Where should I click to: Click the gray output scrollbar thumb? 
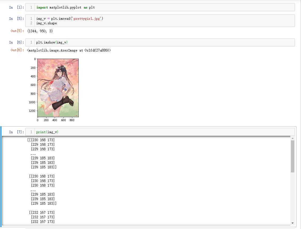tap(292, 156)
